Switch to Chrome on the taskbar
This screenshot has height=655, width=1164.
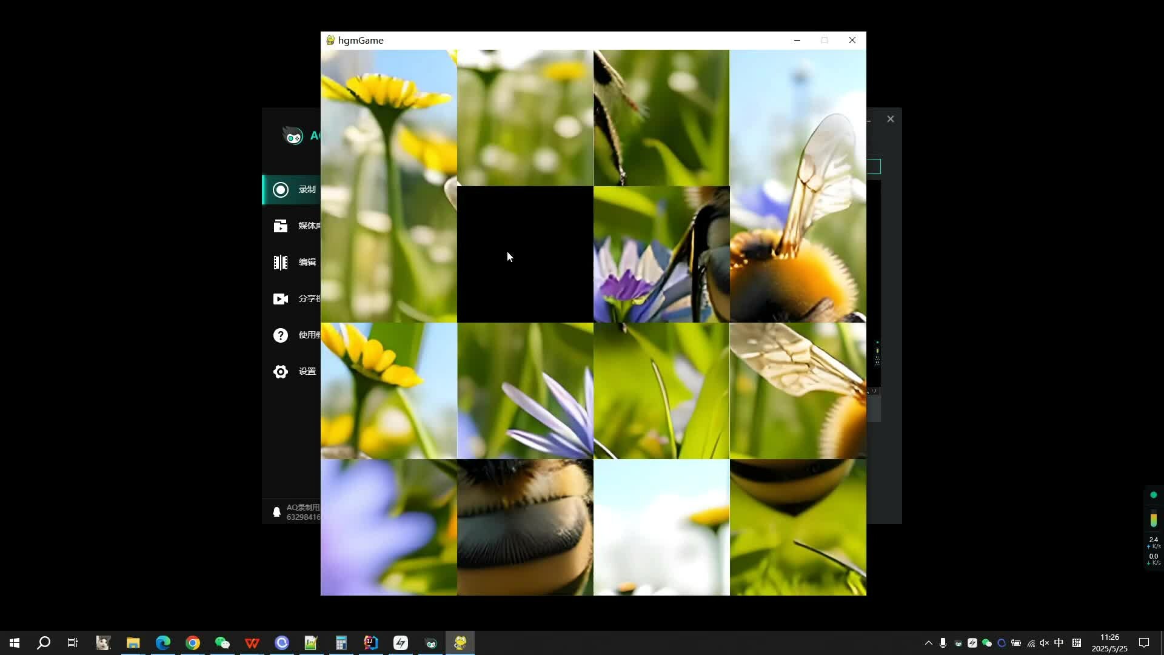pyautogui.click(x=193, y=643)
